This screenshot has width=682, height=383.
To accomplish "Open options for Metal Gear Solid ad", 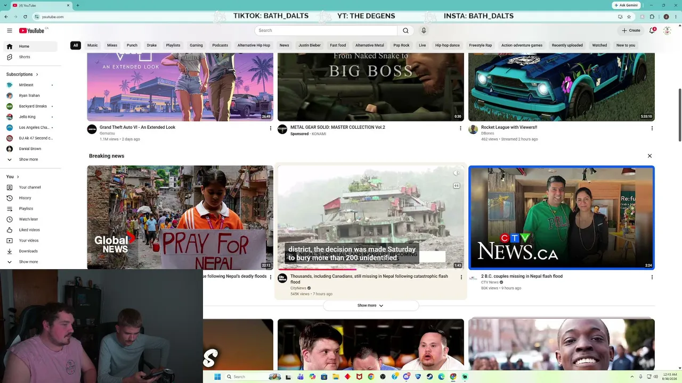I will pos(461,128).
